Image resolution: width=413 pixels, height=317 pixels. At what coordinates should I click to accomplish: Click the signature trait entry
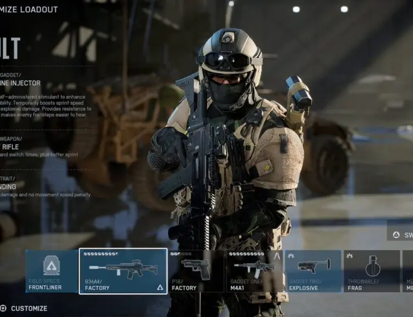pyautogui.click(x=12, y=186)
